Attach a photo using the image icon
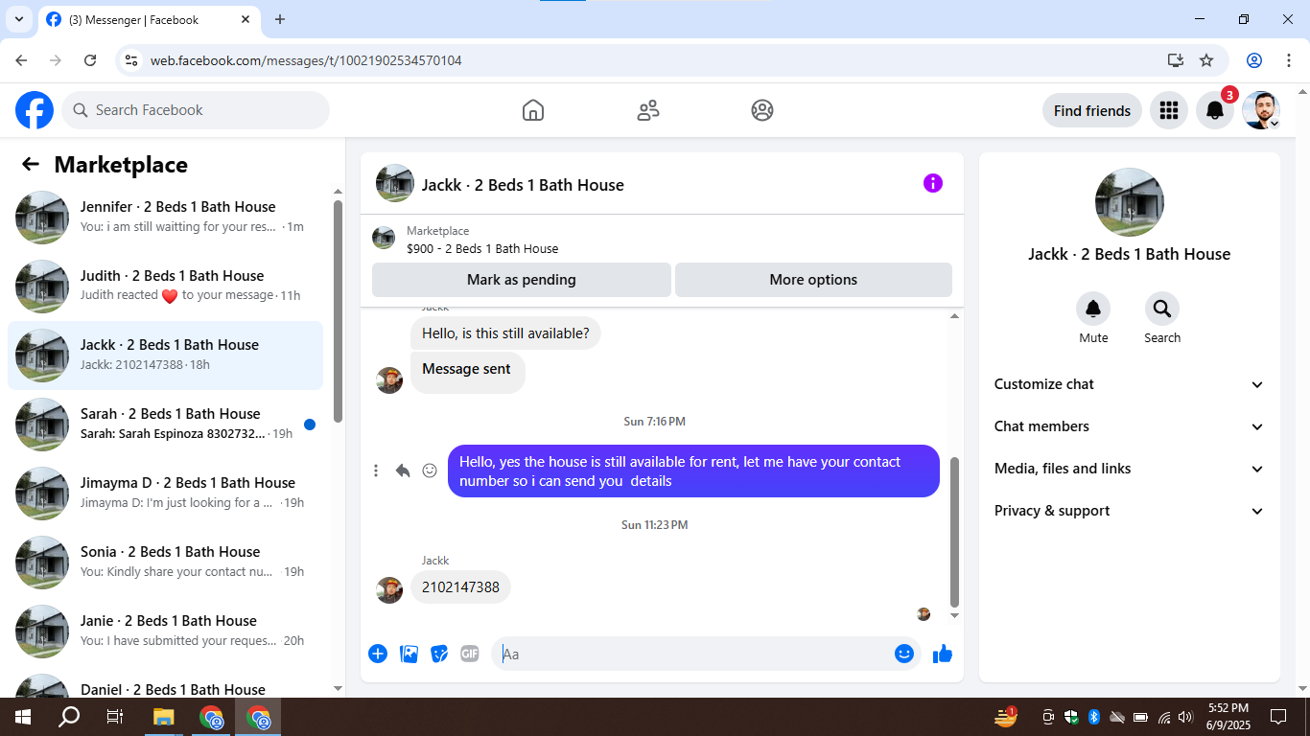The width and height of the screenshot is (1310, 736). [x=409, y=654]
